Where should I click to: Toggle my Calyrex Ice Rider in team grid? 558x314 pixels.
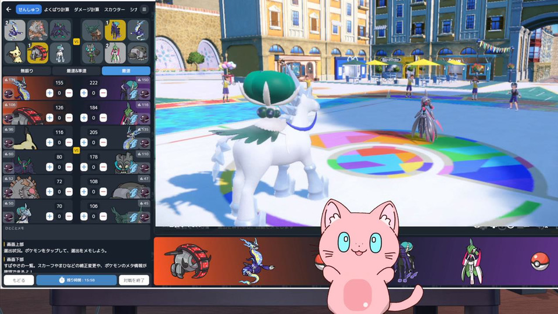tap(60, 53)
